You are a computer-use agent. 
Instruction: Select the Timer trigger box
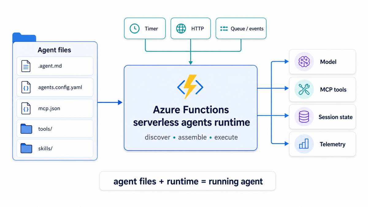[x=145, y=29]
